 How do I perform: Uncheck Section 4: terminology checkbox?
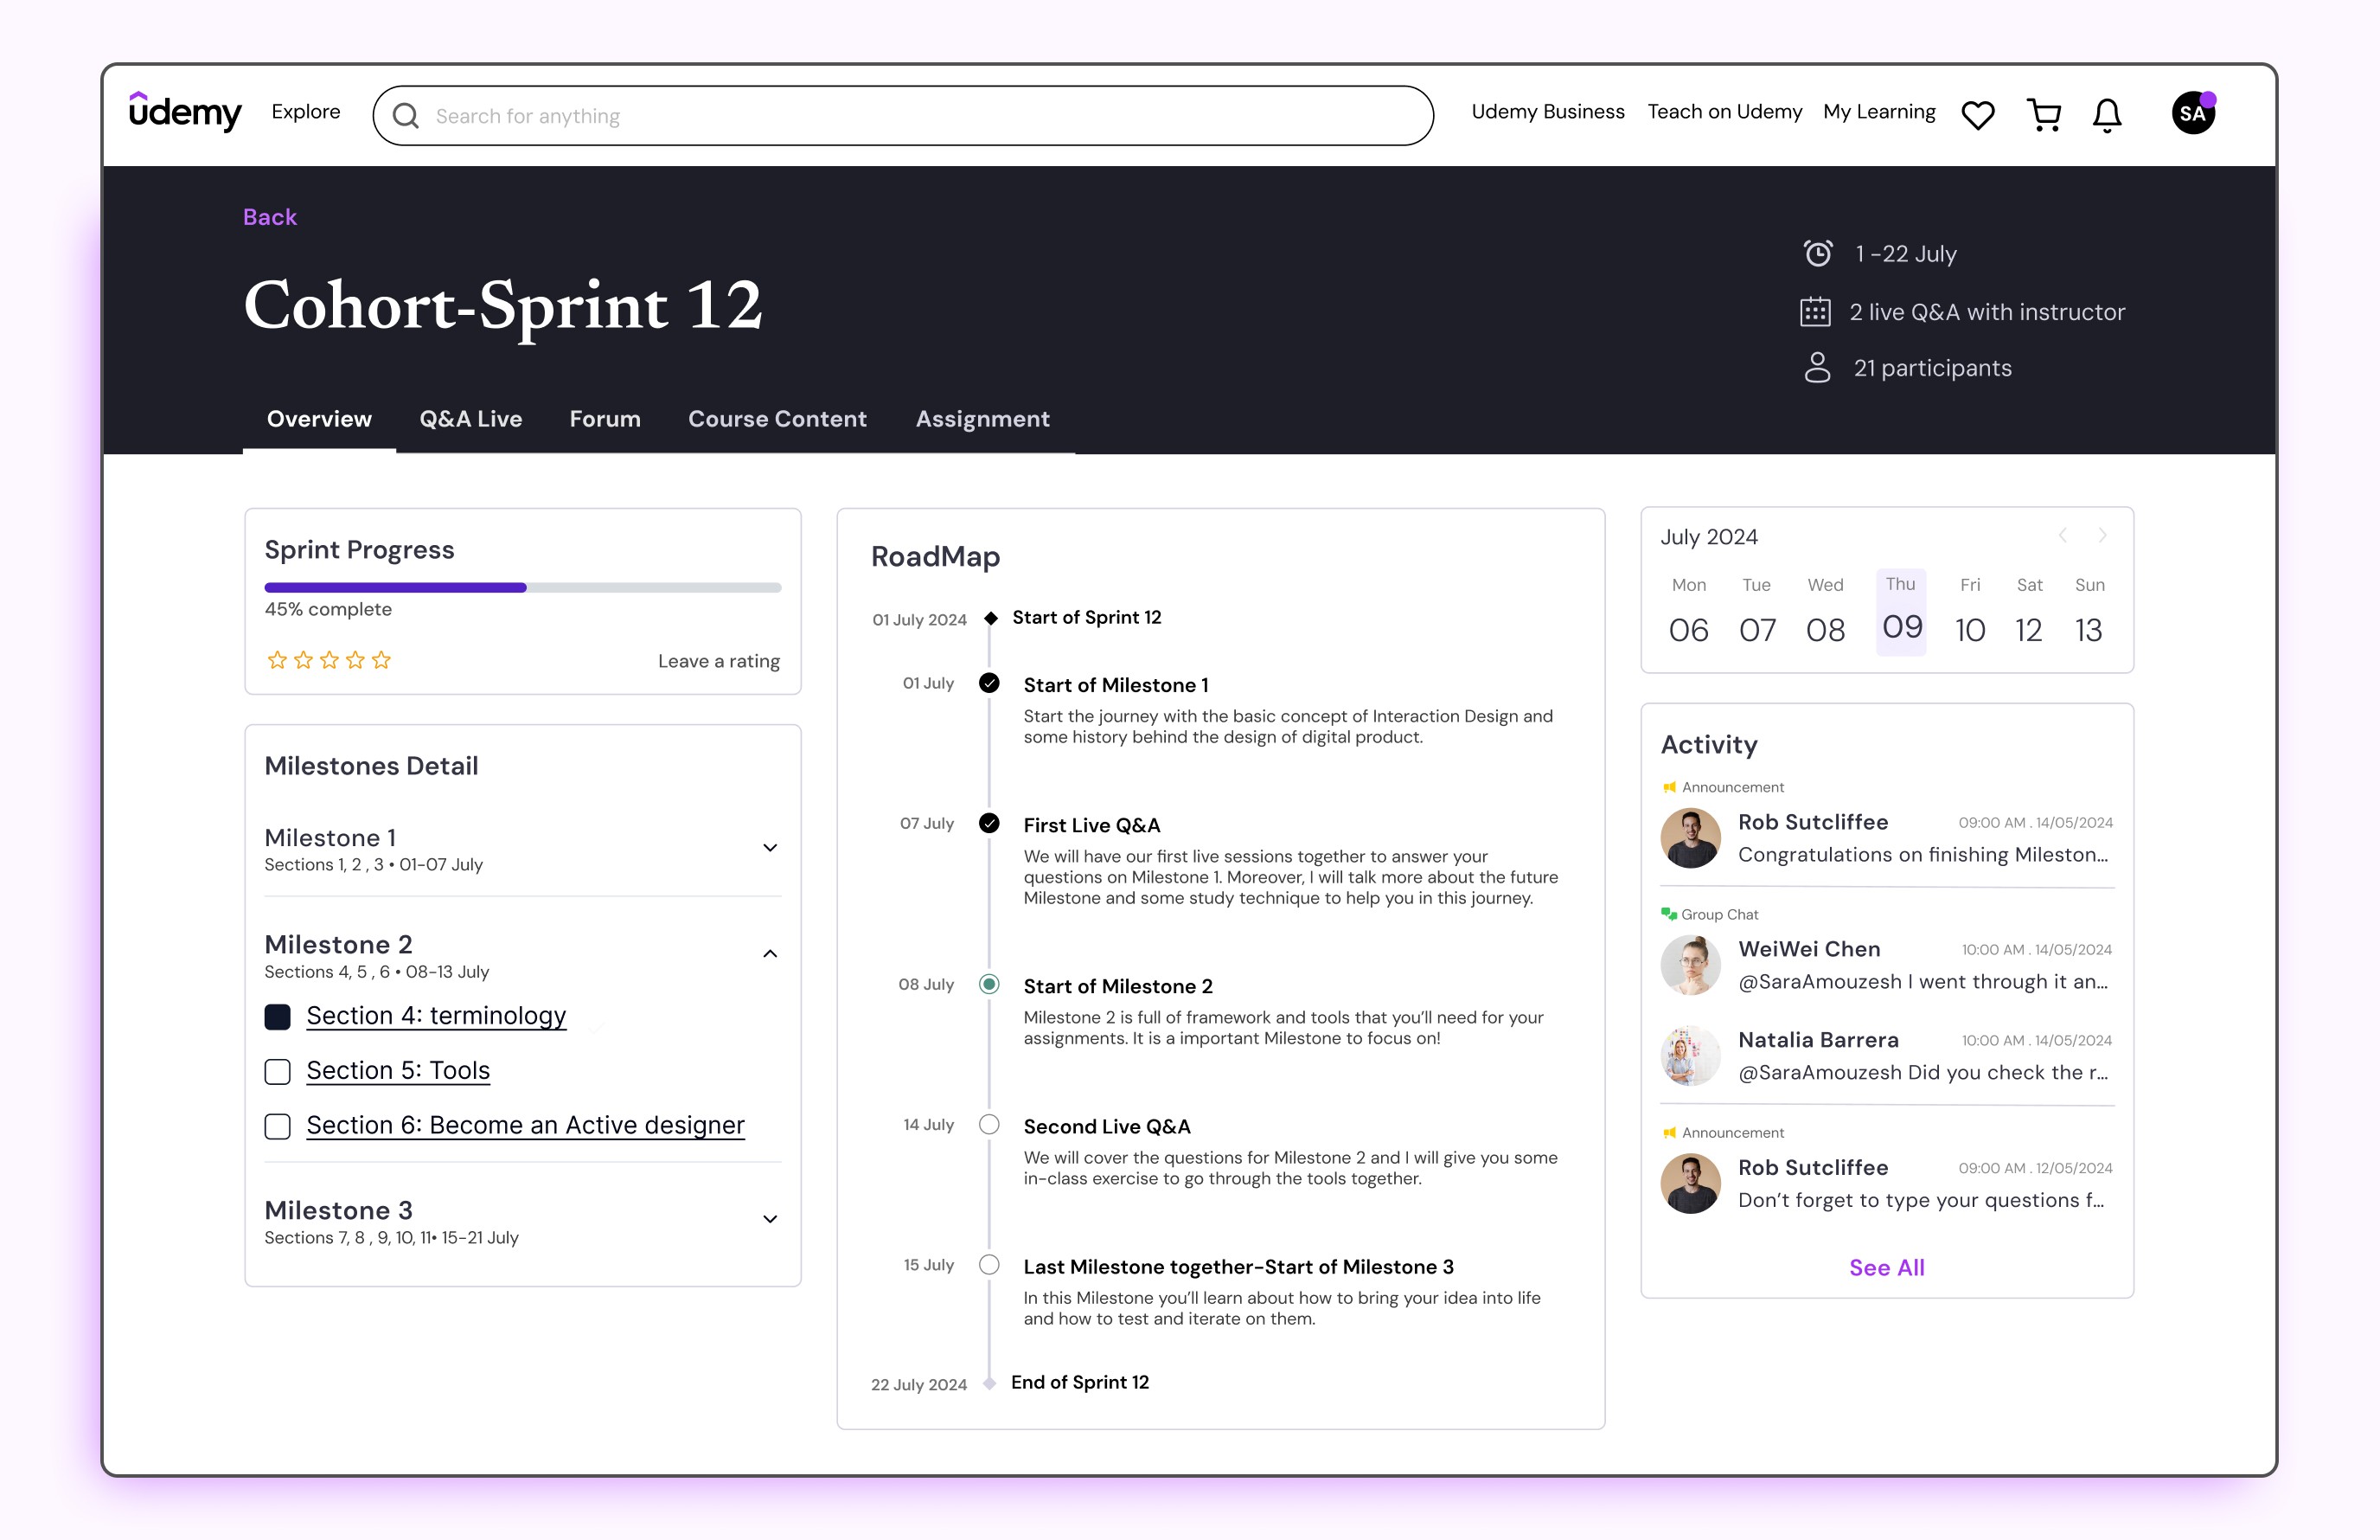pyautogui.click(x=277, y=1017)
